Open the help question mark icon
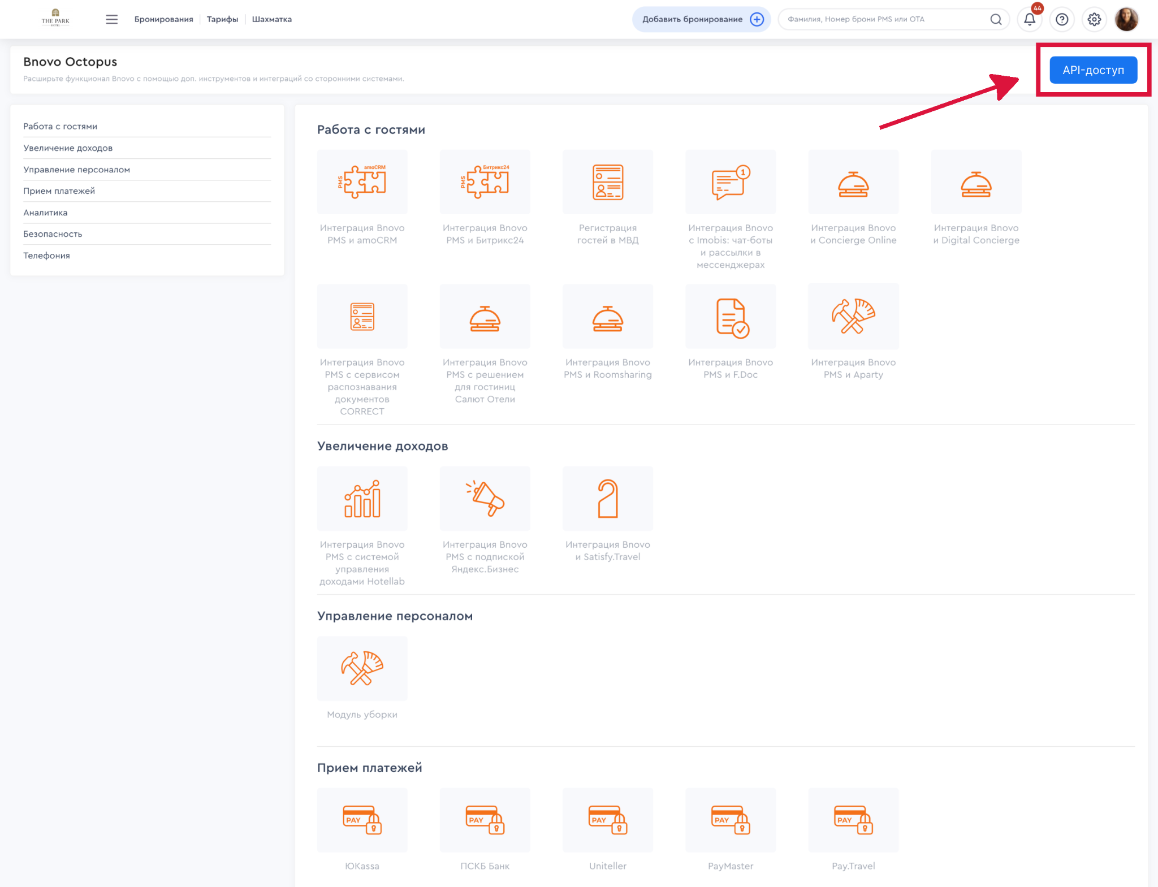 (x=1062, y=19)
